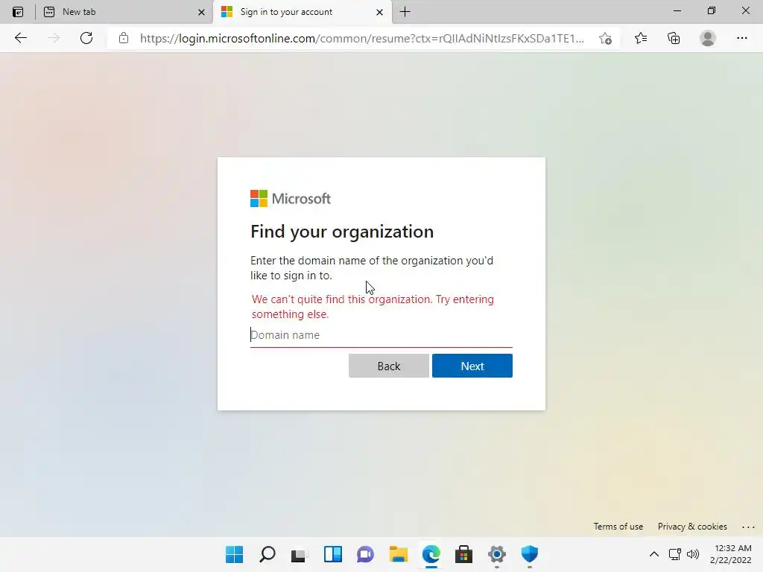763x572 pixels.
Task: Open Windows Security shield icon
Action: [x=530, y=554]
